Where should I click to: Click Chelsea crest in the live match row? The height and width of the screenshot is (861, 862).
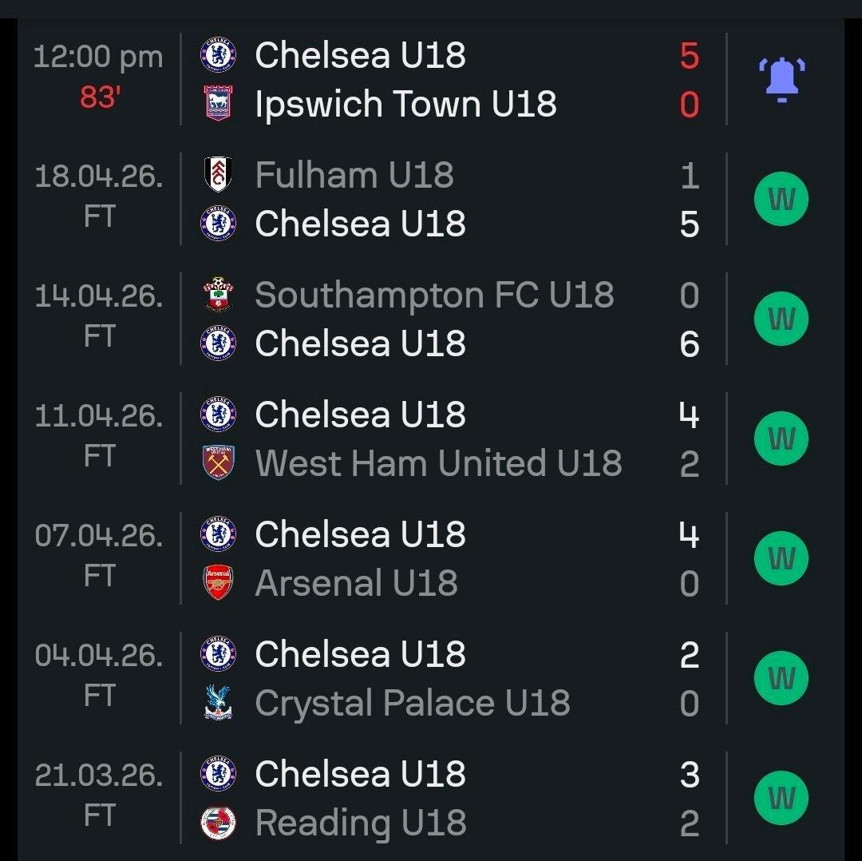click(x=217, y=55)
